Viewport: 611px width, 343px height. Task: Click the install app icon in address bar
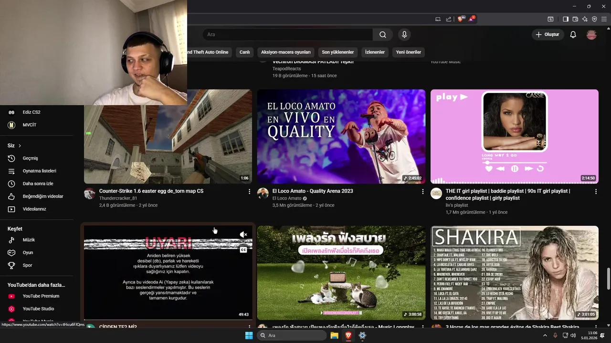(x=438, y=19)
